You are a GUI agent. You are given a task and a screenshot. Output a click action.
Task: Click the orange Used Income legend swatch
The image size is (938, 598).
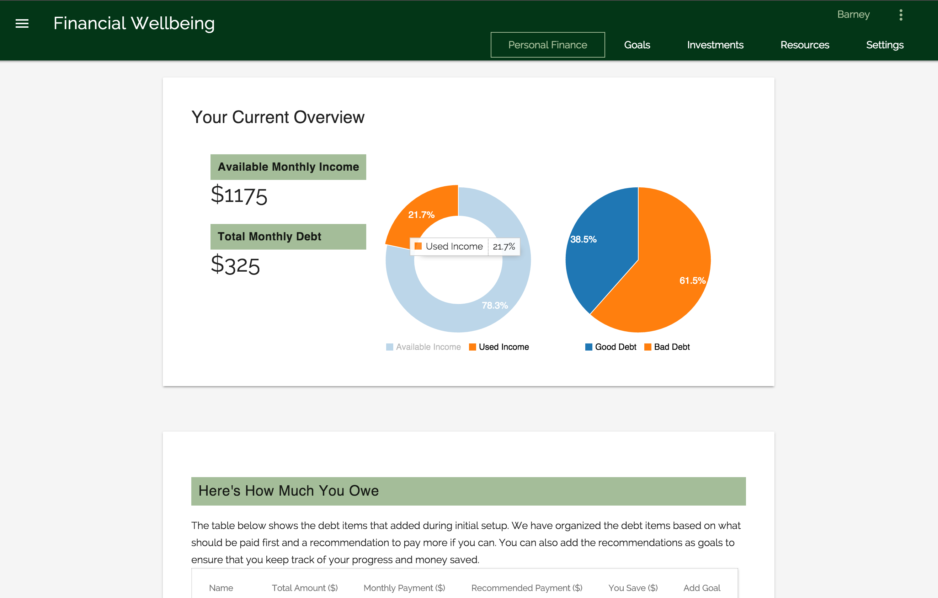[472, 347]
